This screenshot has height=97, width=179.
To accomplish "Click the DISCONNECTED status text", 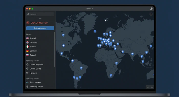I will tap(39, 23).
